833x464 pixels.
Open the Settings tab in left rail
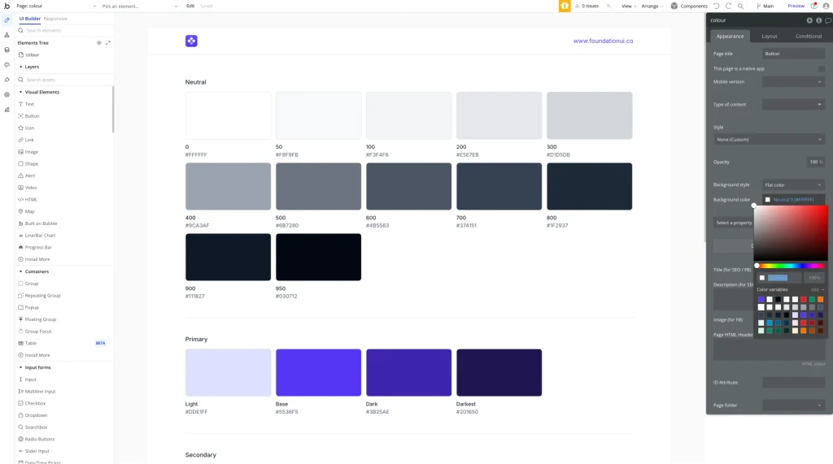pyautogui.click(x=7, y=94)
